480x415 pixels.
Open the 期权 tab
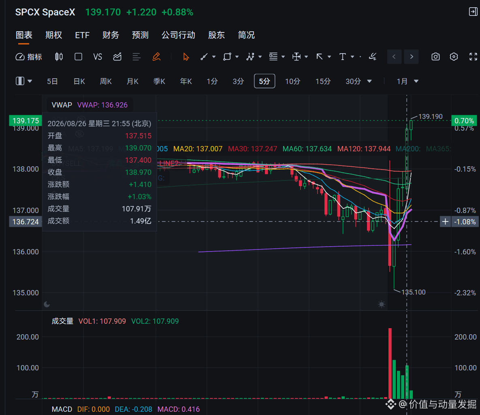tap(53, 35)
